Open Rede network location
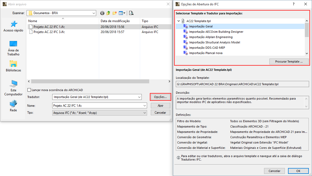The width and height of the screenshot is (312, 176). pyautogui.click(x=13, y=106)
